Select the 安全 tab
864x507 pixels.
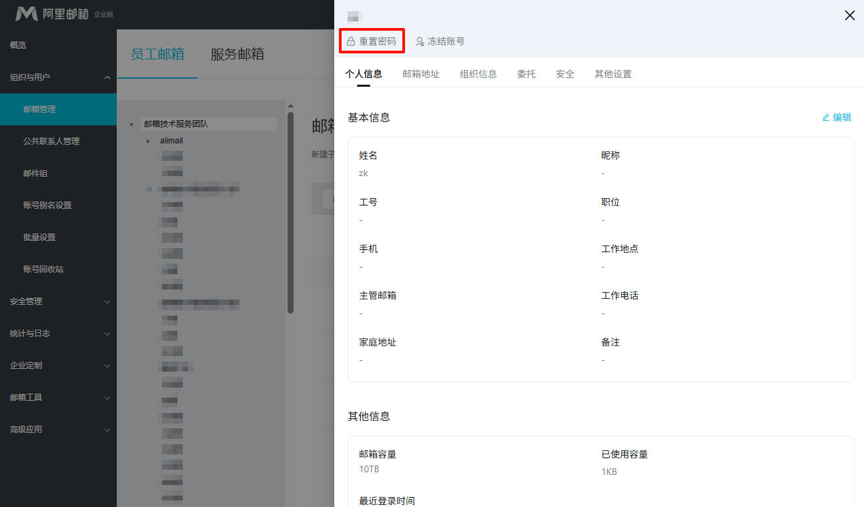pos(565,74)
